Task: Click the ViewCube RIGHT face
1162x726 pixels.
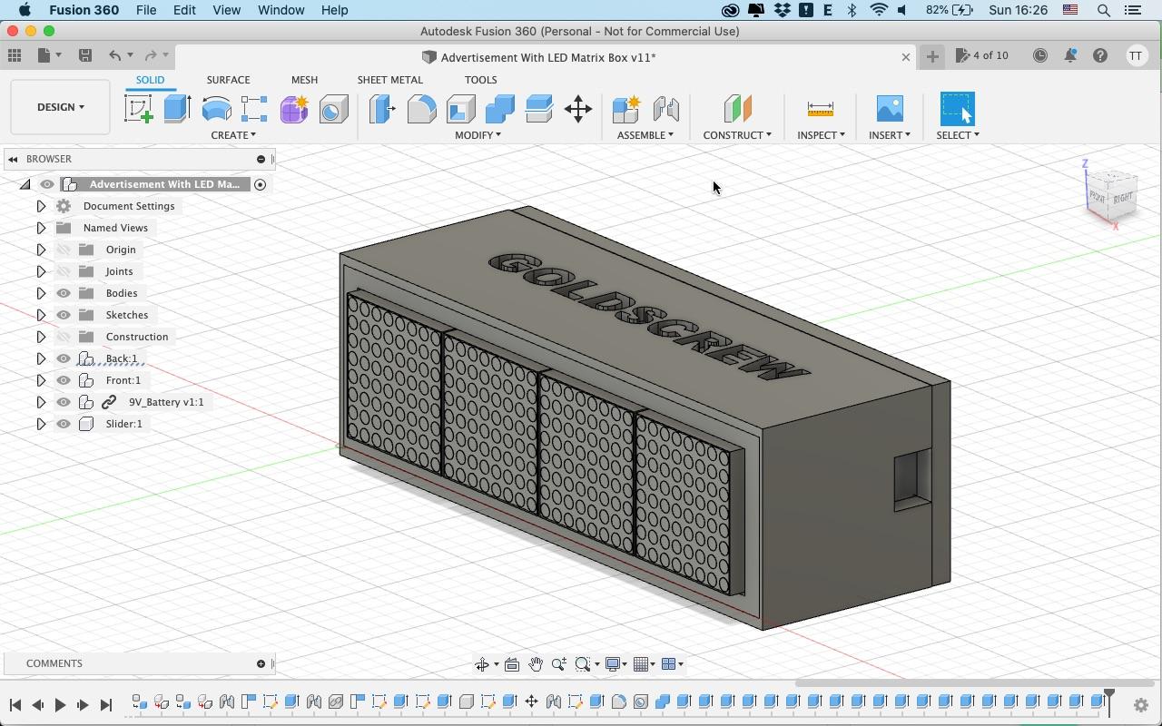Action: point(1123,197)
